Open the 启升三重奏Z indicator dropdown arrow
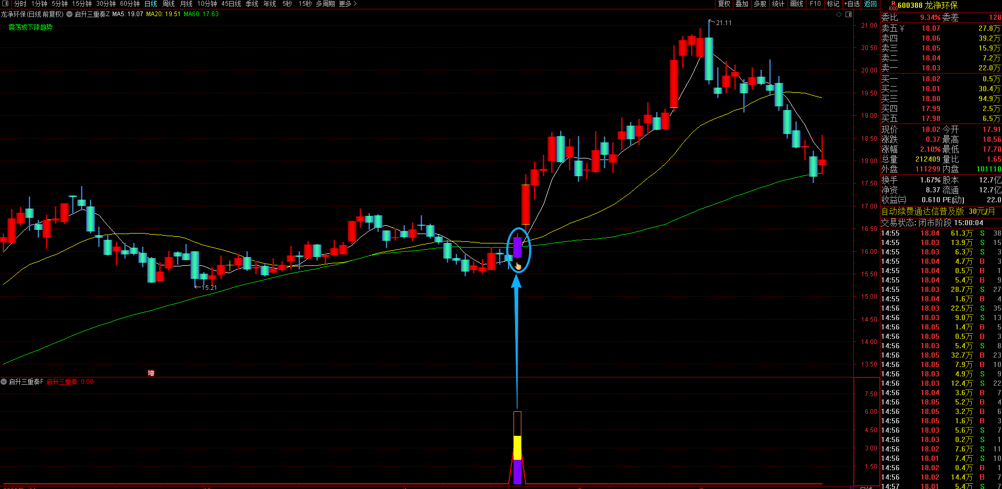The image size is (1002, 489). coord(69,14)
